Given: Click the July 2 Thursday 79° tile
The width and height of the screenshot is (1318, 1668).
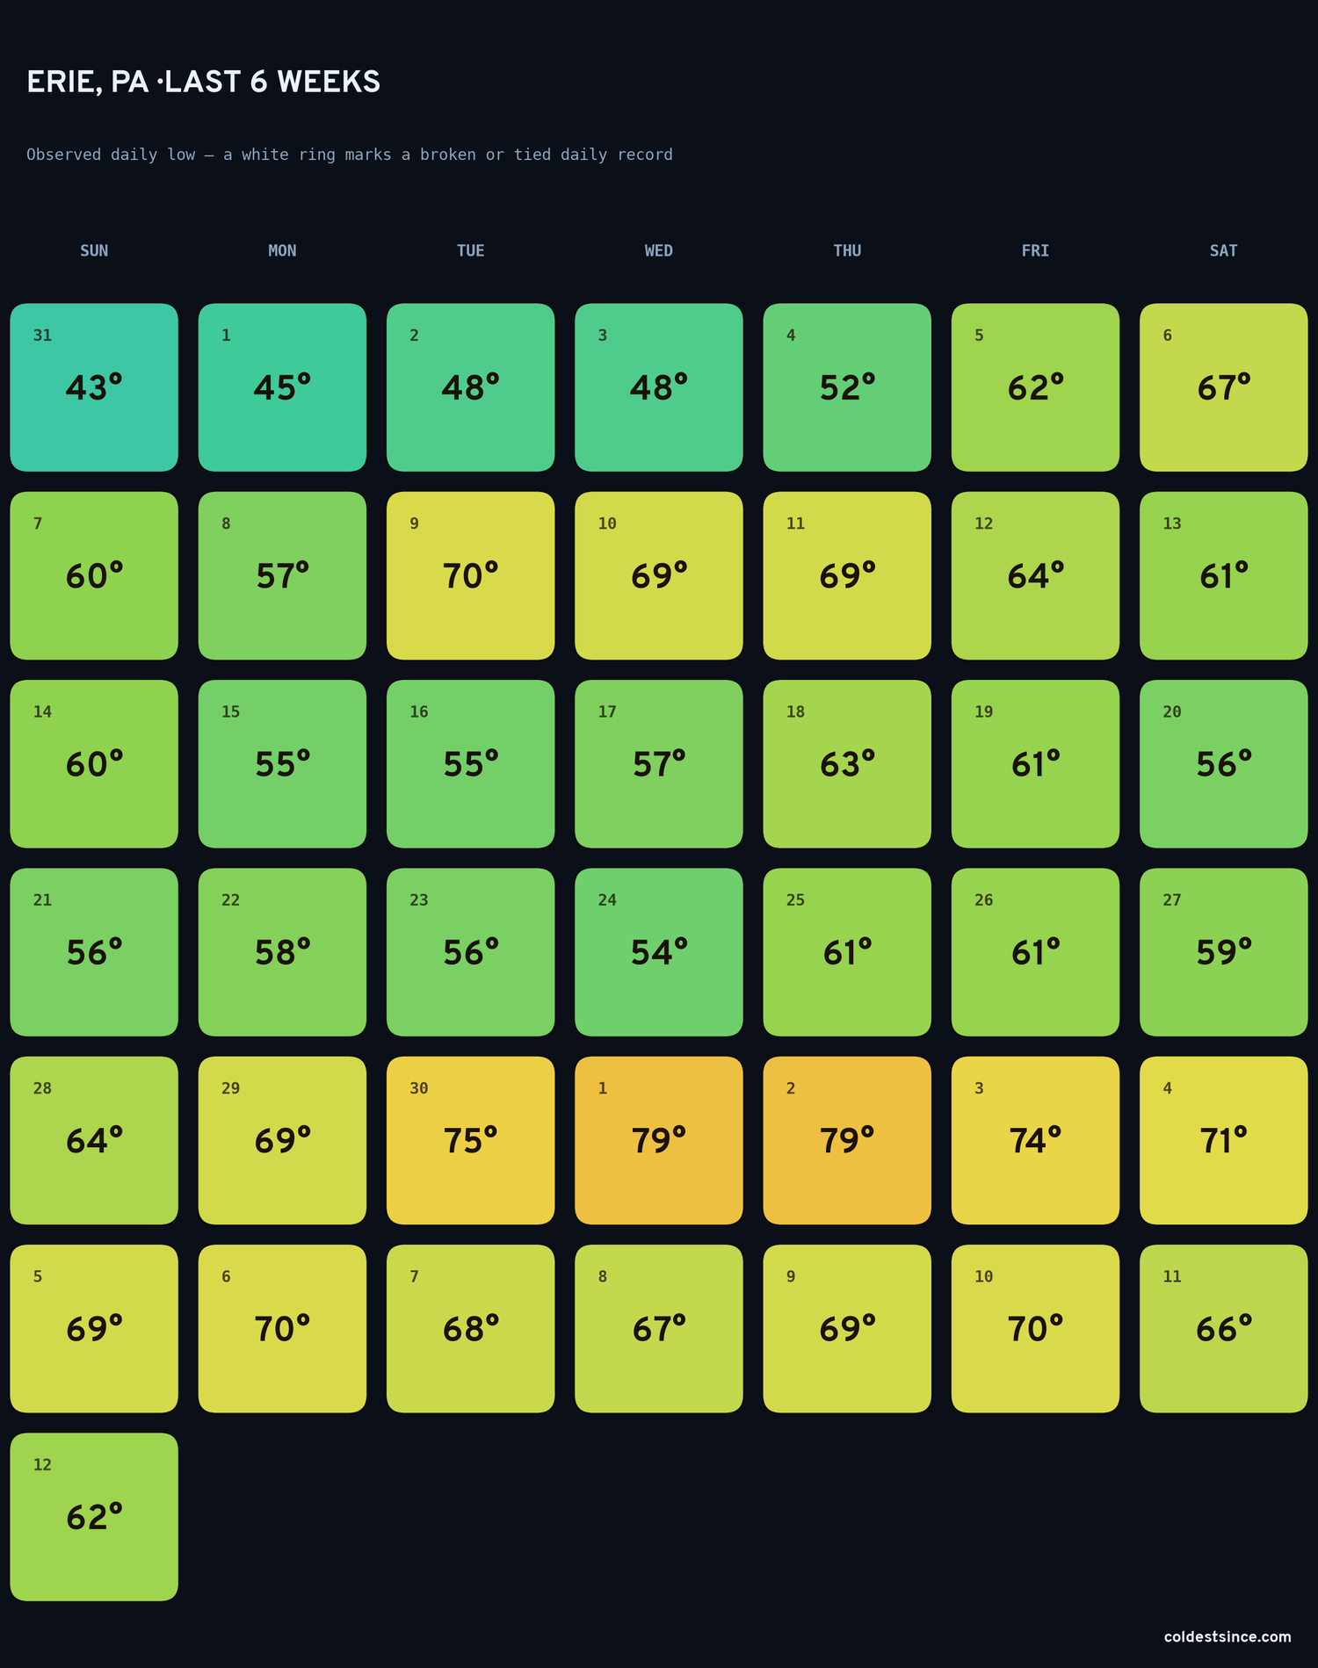Looking at the screenshot, I should point(847,1140).
